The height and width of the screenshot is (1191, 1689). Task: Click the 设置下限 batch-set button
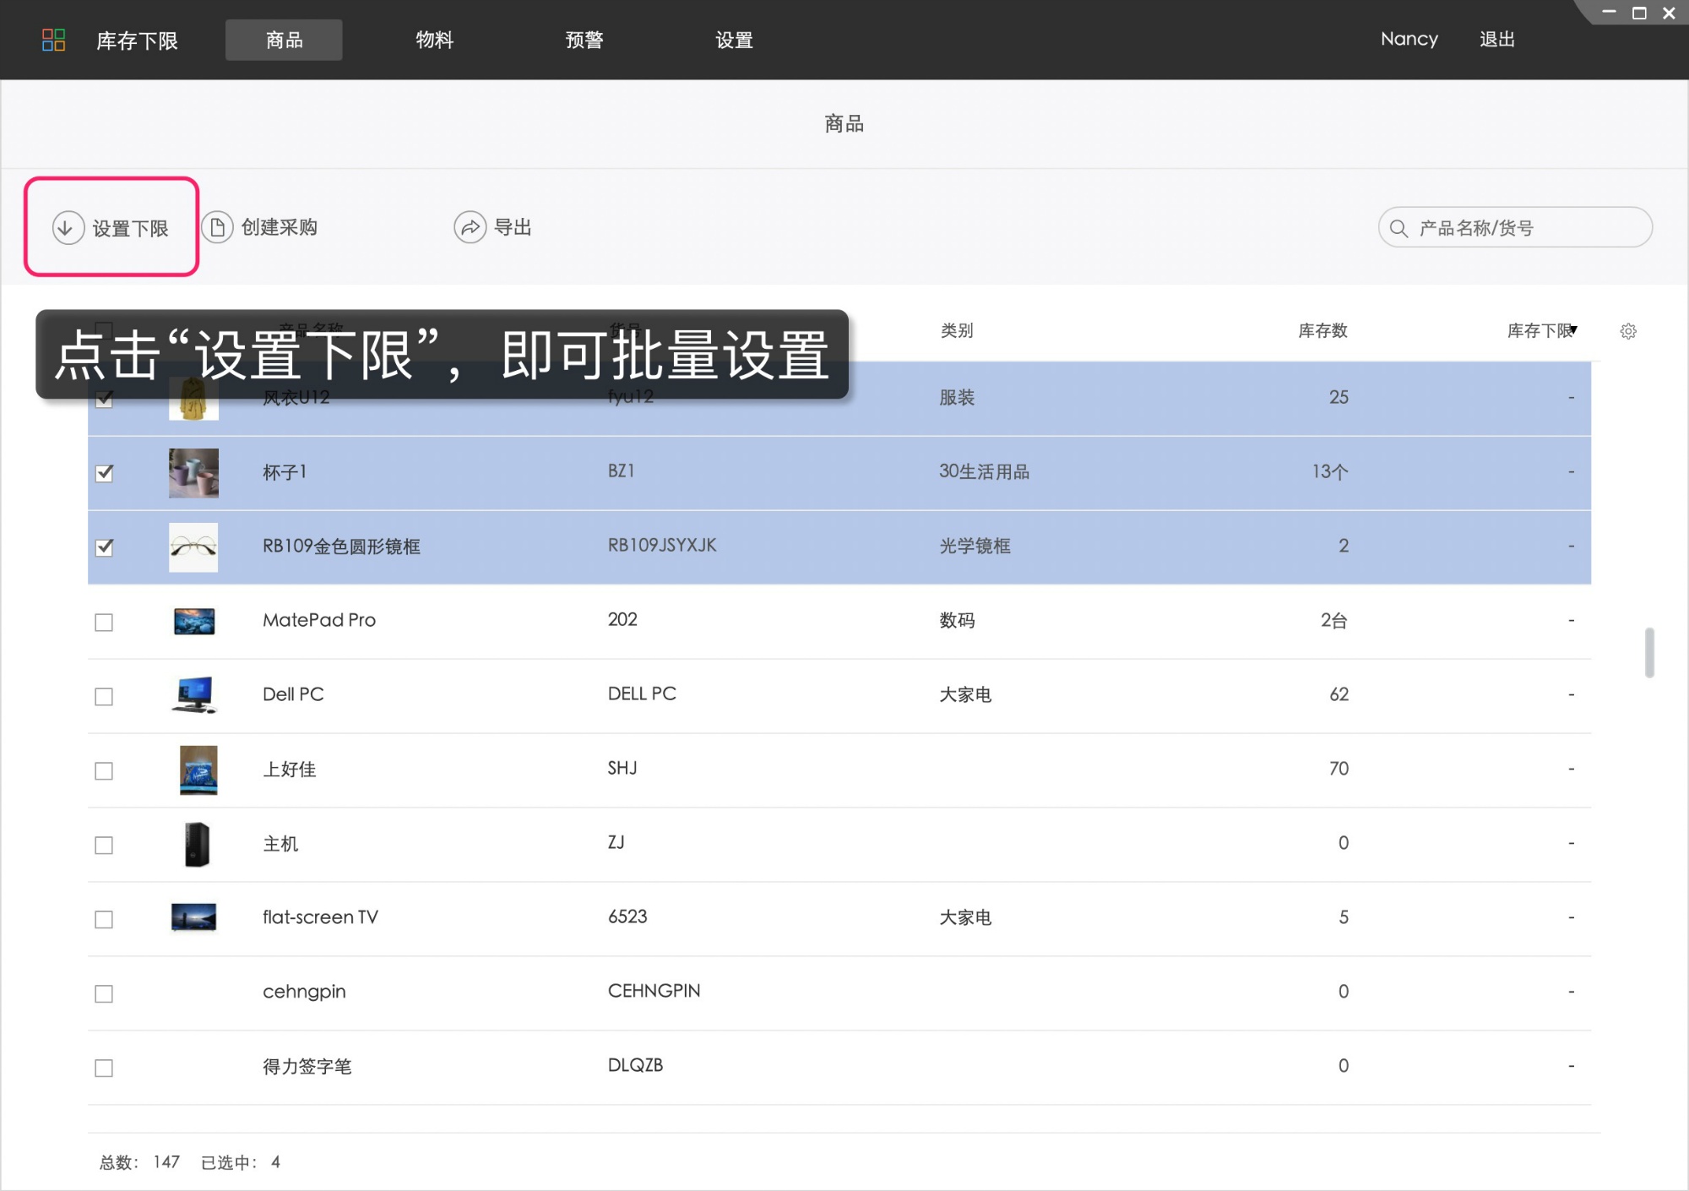pos(128,227)
